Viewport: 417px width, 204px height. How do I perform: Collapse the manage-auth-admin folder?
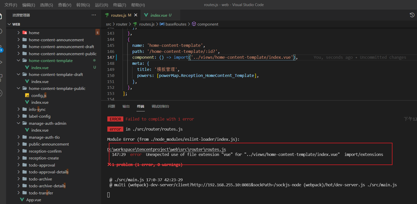[18, 123]
